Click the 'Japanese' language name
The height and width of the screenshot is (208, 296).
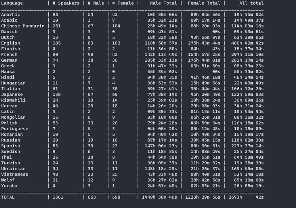pos(12,94)
